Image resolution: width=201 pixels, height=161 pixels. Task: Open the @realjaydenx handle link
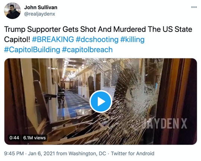click(39, 14)
